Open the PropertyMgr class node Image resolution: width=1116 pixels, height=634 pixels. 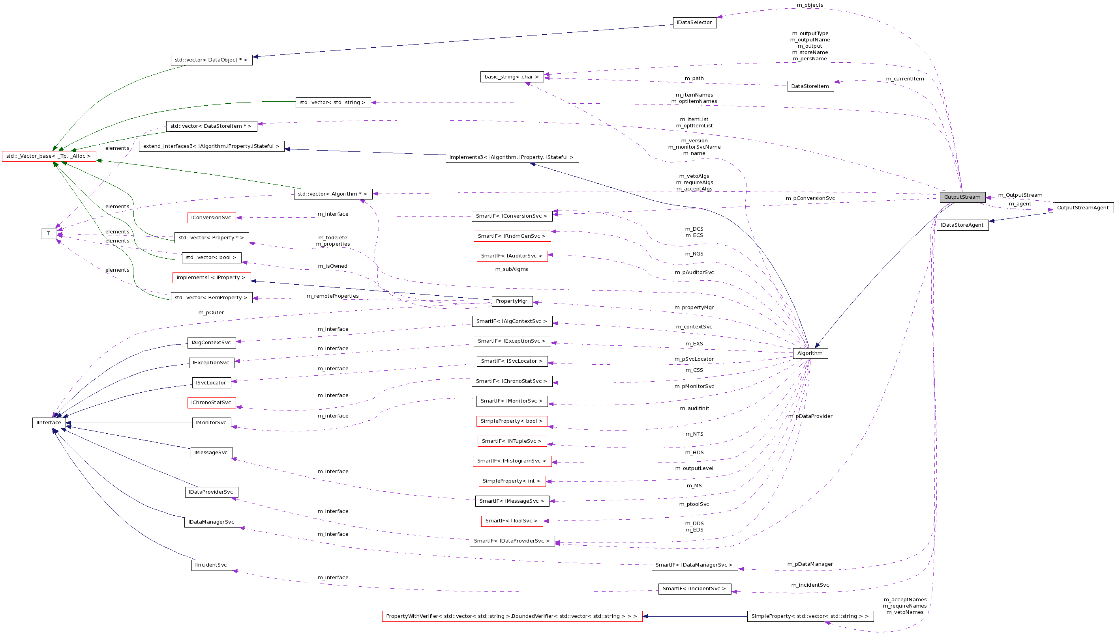(x=512, y=301)
